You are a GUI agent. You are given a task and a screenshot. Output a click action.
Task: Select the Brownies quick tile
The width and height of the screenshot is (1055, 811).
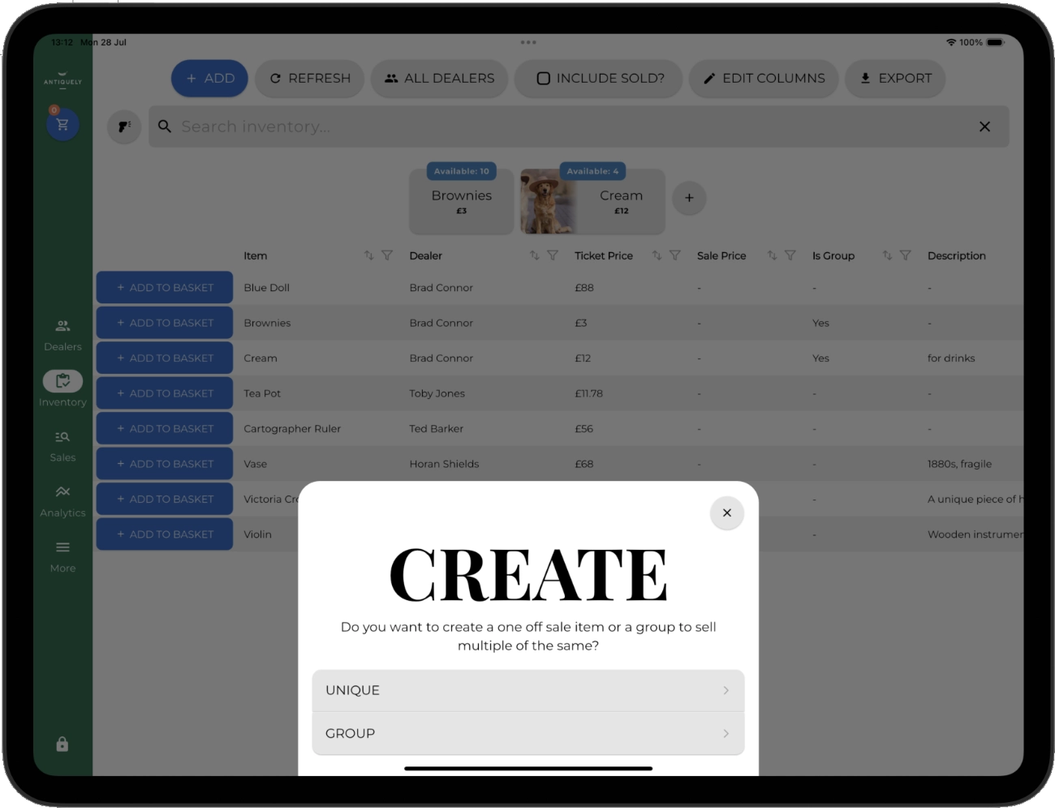coord(462,201)
